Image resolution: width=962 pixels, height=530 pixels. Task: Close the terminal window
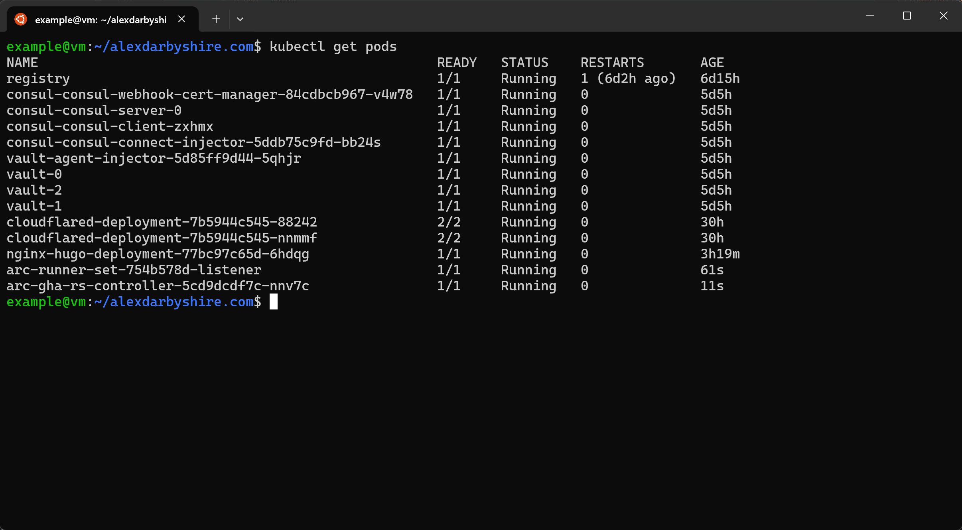(943, 16)
